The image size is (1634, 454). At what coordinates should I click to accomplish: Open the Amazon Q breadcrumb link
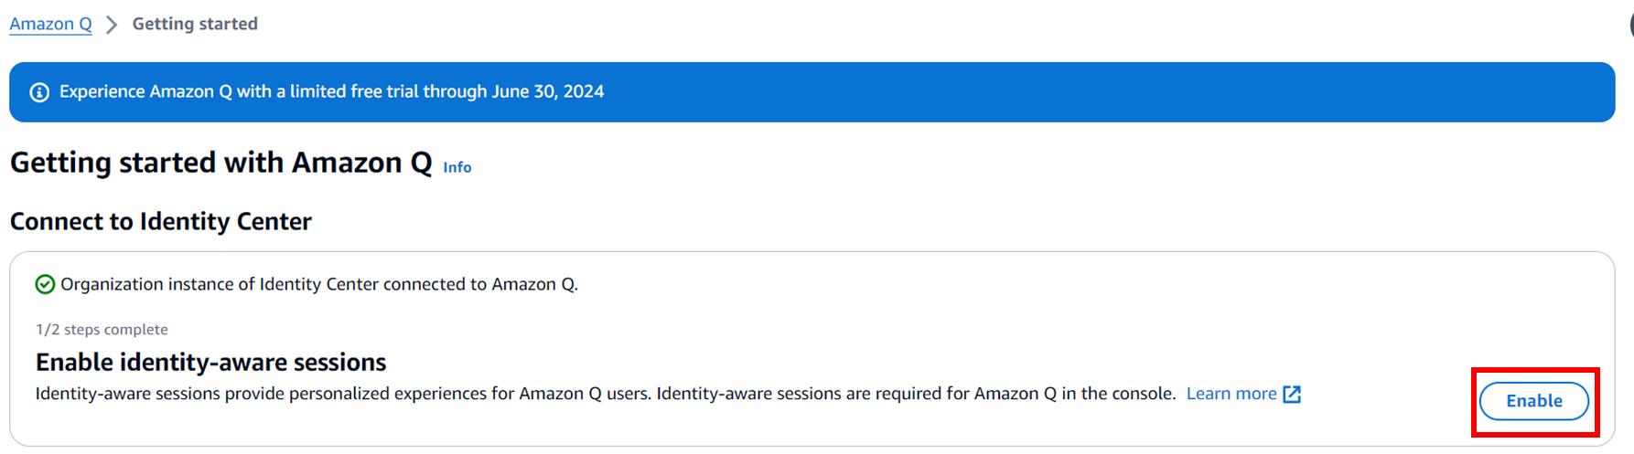[50, 24]
